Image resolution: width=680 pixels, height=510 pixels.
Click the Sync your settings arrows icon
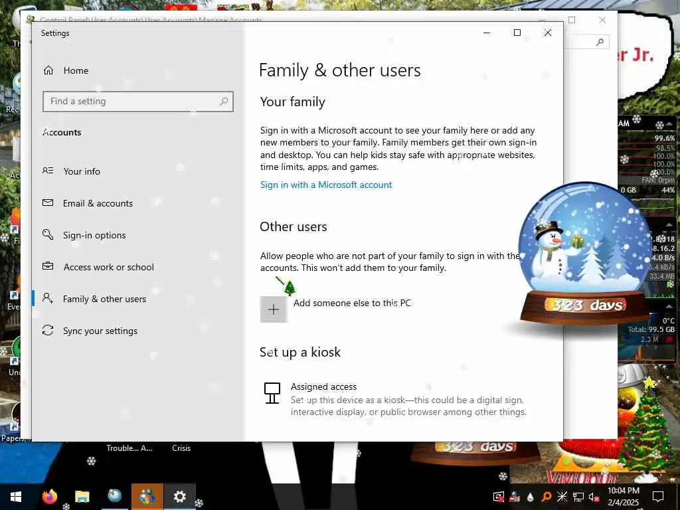click(48, 330)
